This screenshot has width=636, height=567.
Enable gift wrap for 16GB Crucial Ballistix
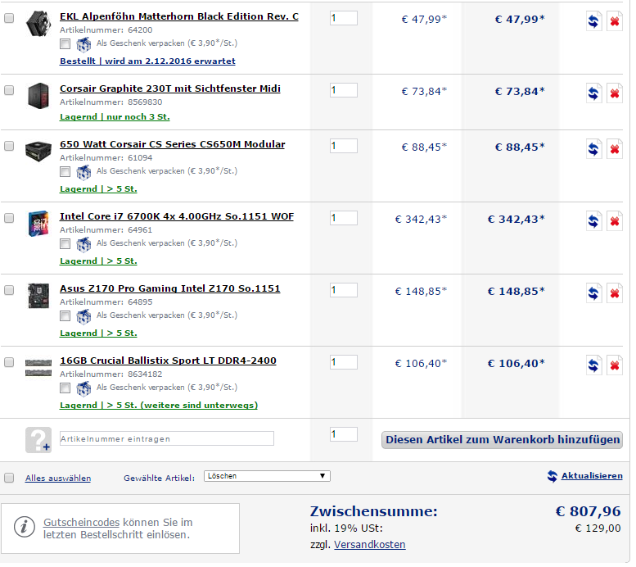click(65, 388)
